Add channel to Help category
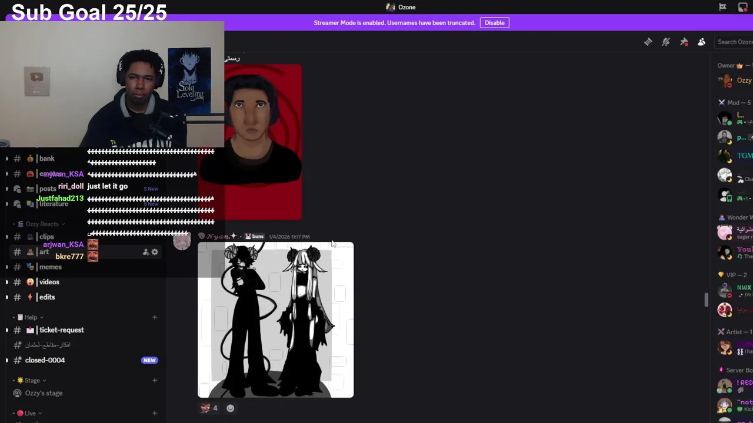 tap(155, 317)
